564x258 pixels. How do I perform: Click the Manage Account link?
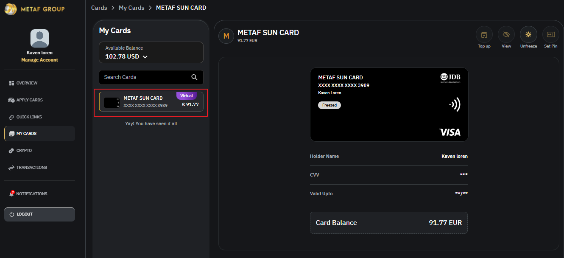coord(39,60)
